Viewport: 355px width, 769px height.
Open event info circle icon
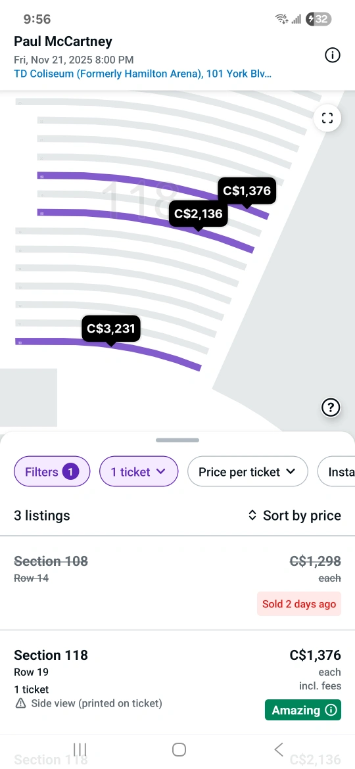(x=333, y=55)
